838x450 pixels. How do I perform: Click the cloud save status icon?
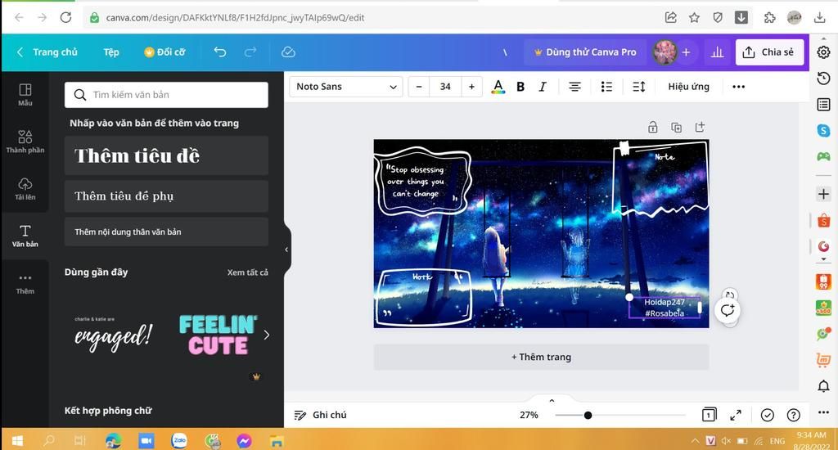click(288, 52)
